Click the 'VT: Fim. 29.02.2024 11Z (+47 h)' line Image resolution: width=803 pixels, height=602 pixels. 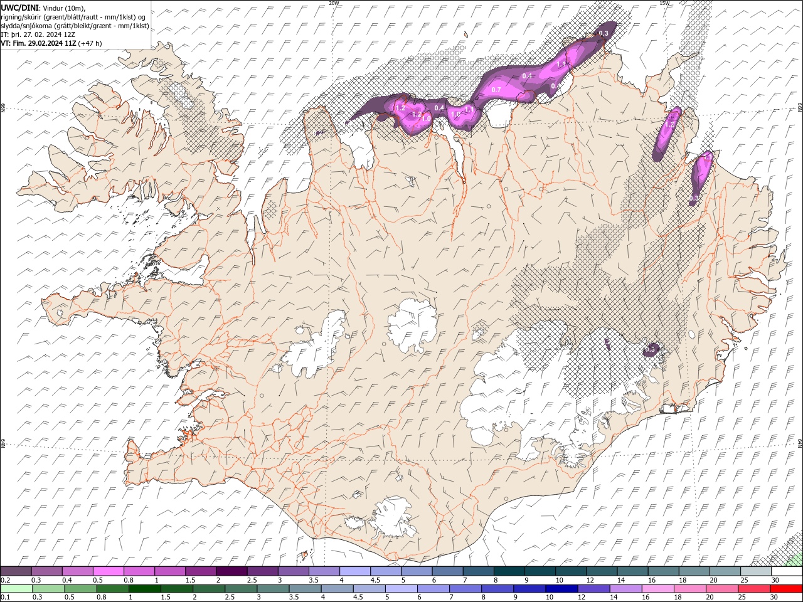(x=51, y=43)
